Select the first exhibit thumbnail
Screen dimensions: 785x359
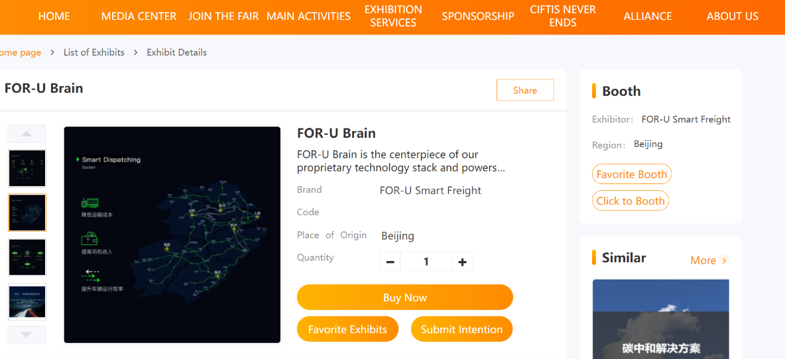point(27,168)
